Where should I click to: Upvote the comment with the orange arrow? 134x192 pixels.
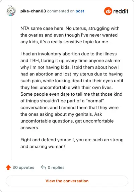[8, 167]
